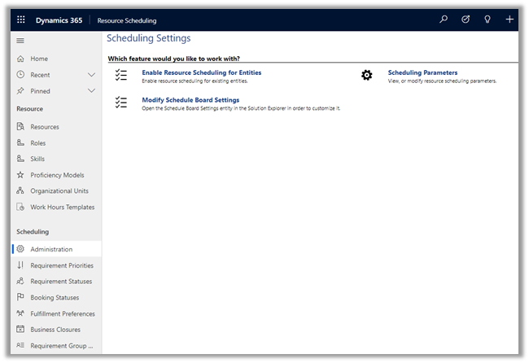Click the lightbulb assistant icon
Viewport: 529px width, 363px height.
pyautogui.click(x=487, y=20)
